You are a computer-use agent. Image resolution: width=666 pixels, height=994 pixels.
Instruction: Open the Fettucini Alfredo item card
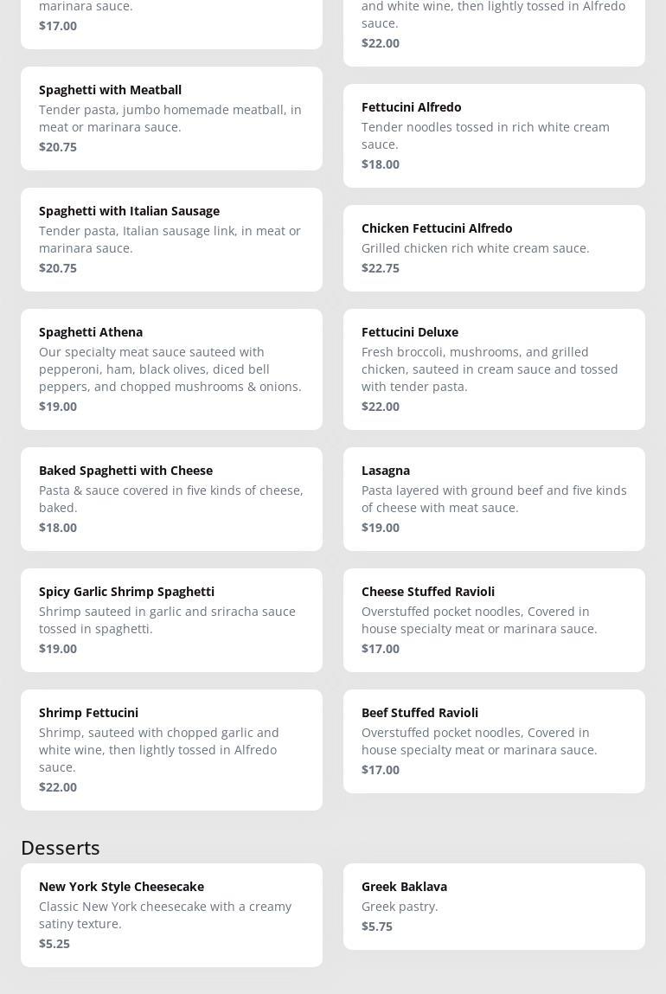pyautogui.click(x=494, y=136)
